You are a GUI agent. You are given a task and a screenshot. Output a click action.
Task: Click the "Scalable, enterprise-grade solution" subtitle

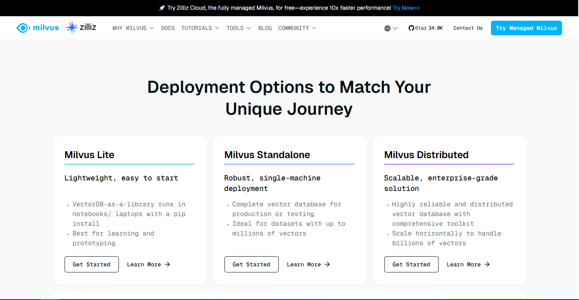coord(441,183)
